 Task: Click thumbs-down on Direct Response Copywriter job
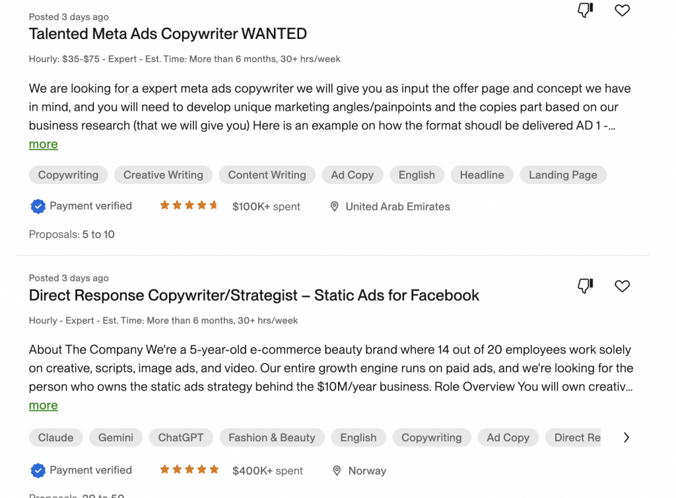coord(585,286)
